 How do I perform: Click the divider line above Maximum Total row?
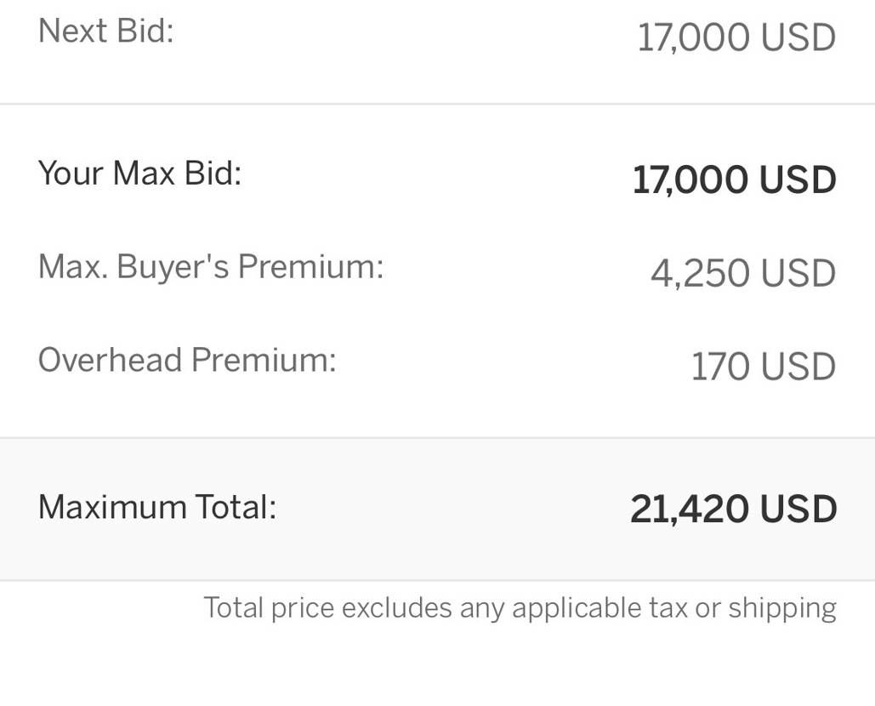[x=437, y=438]
